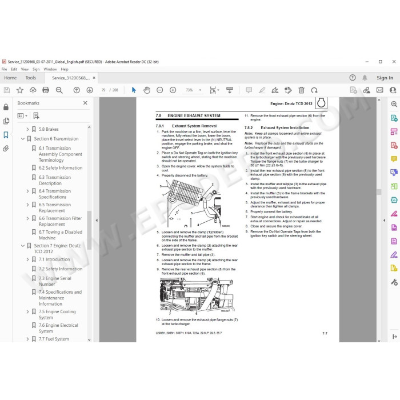This screenshot has width=400, height=400.
Task: Open 7.6 Engine Electrical System bookmark
Action: [x=58, y=329]
